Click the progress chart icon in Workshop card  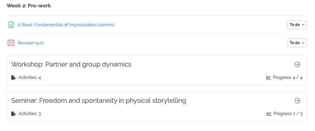pyautogui.click(x=269, y=77)
